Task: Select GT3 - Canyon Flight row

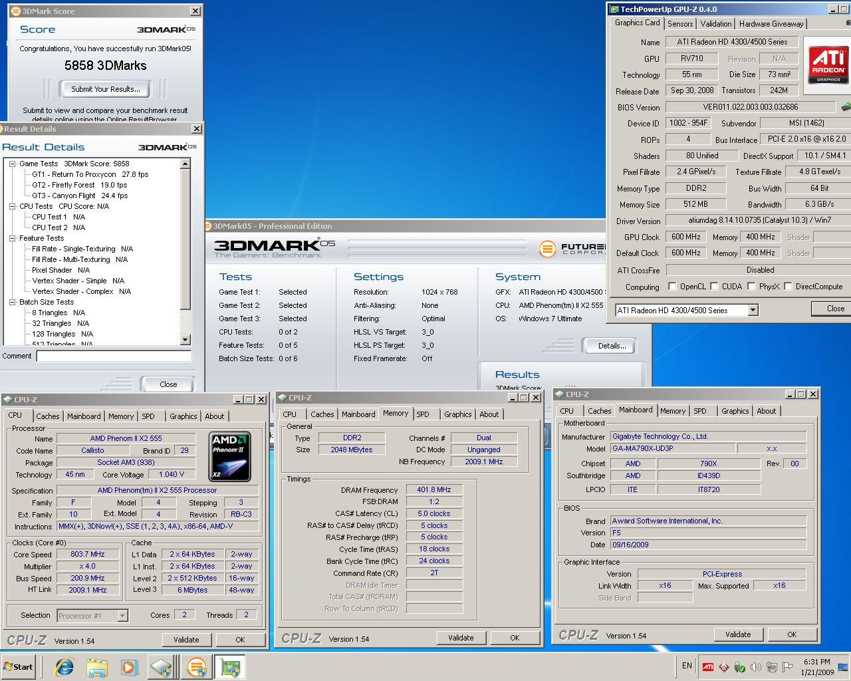Action: [80, 196]
